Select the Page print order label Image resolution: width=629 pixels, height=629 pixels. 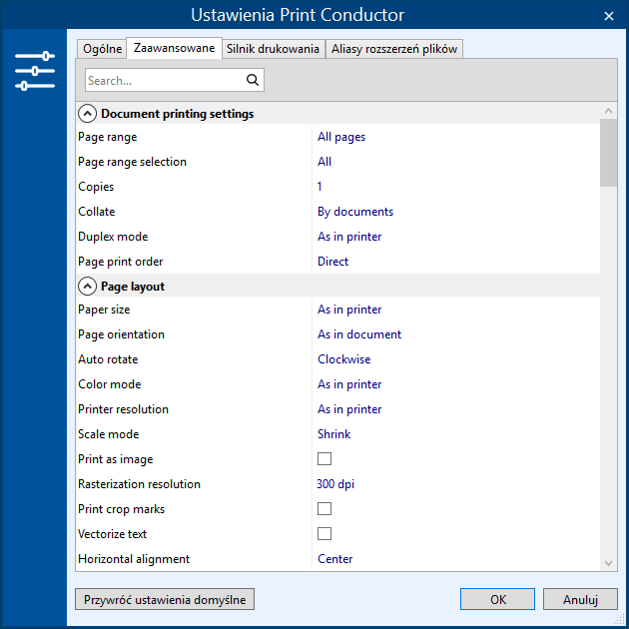pos(121,262)
